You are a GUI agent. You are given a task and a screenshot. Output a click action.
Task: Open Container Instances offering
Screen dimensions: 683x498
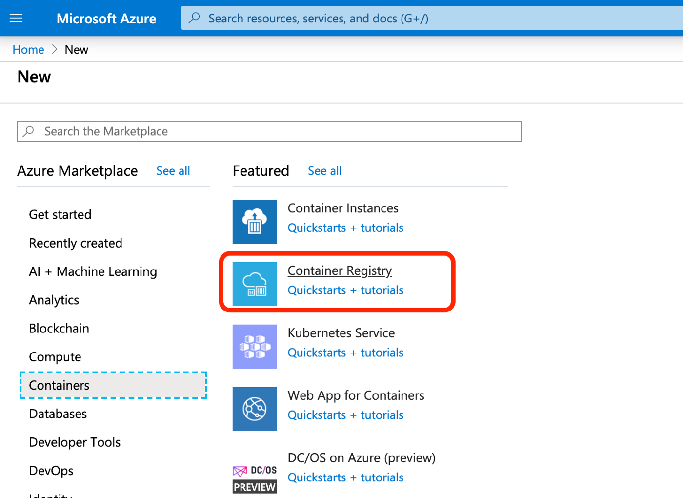coord(343,208)
